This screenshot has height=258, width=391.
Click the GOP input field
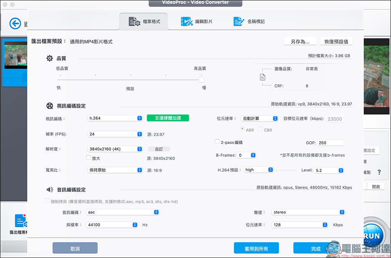coord(330,143)
